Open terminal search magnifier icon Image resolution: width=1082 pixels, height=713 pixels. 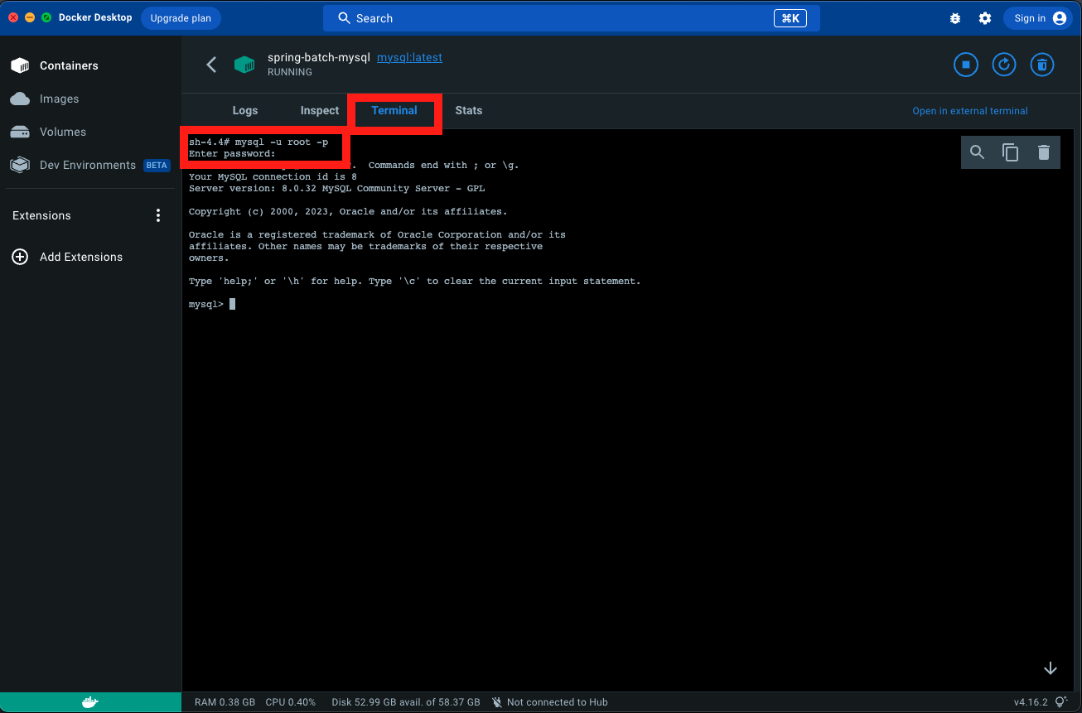click(978, 152)
